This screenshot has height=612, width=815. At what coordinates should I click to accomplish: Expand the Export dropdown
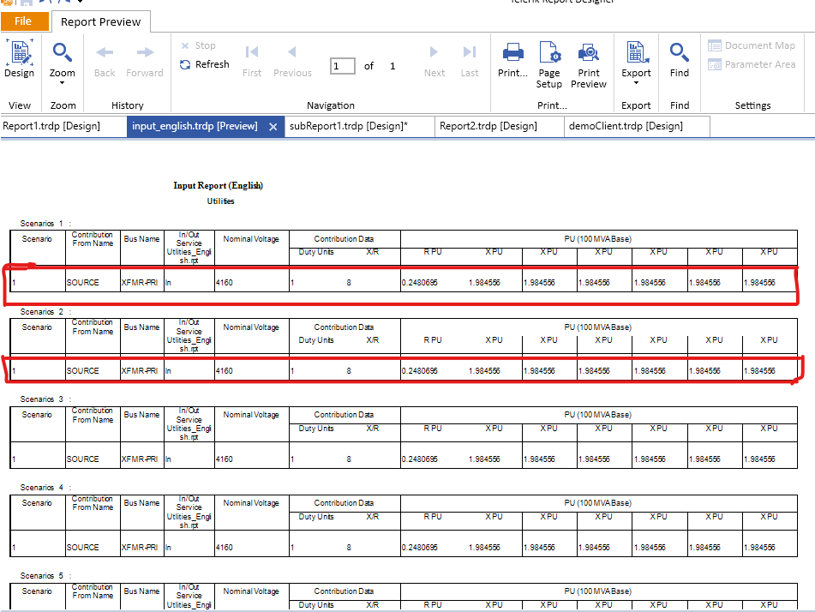pos(637,62)
